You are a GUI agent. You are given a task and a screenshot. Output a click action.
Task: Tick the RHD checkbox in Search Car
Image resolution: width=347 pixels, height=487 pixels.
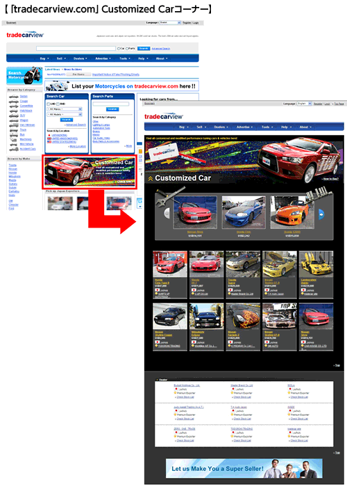(x=58, y=104)
